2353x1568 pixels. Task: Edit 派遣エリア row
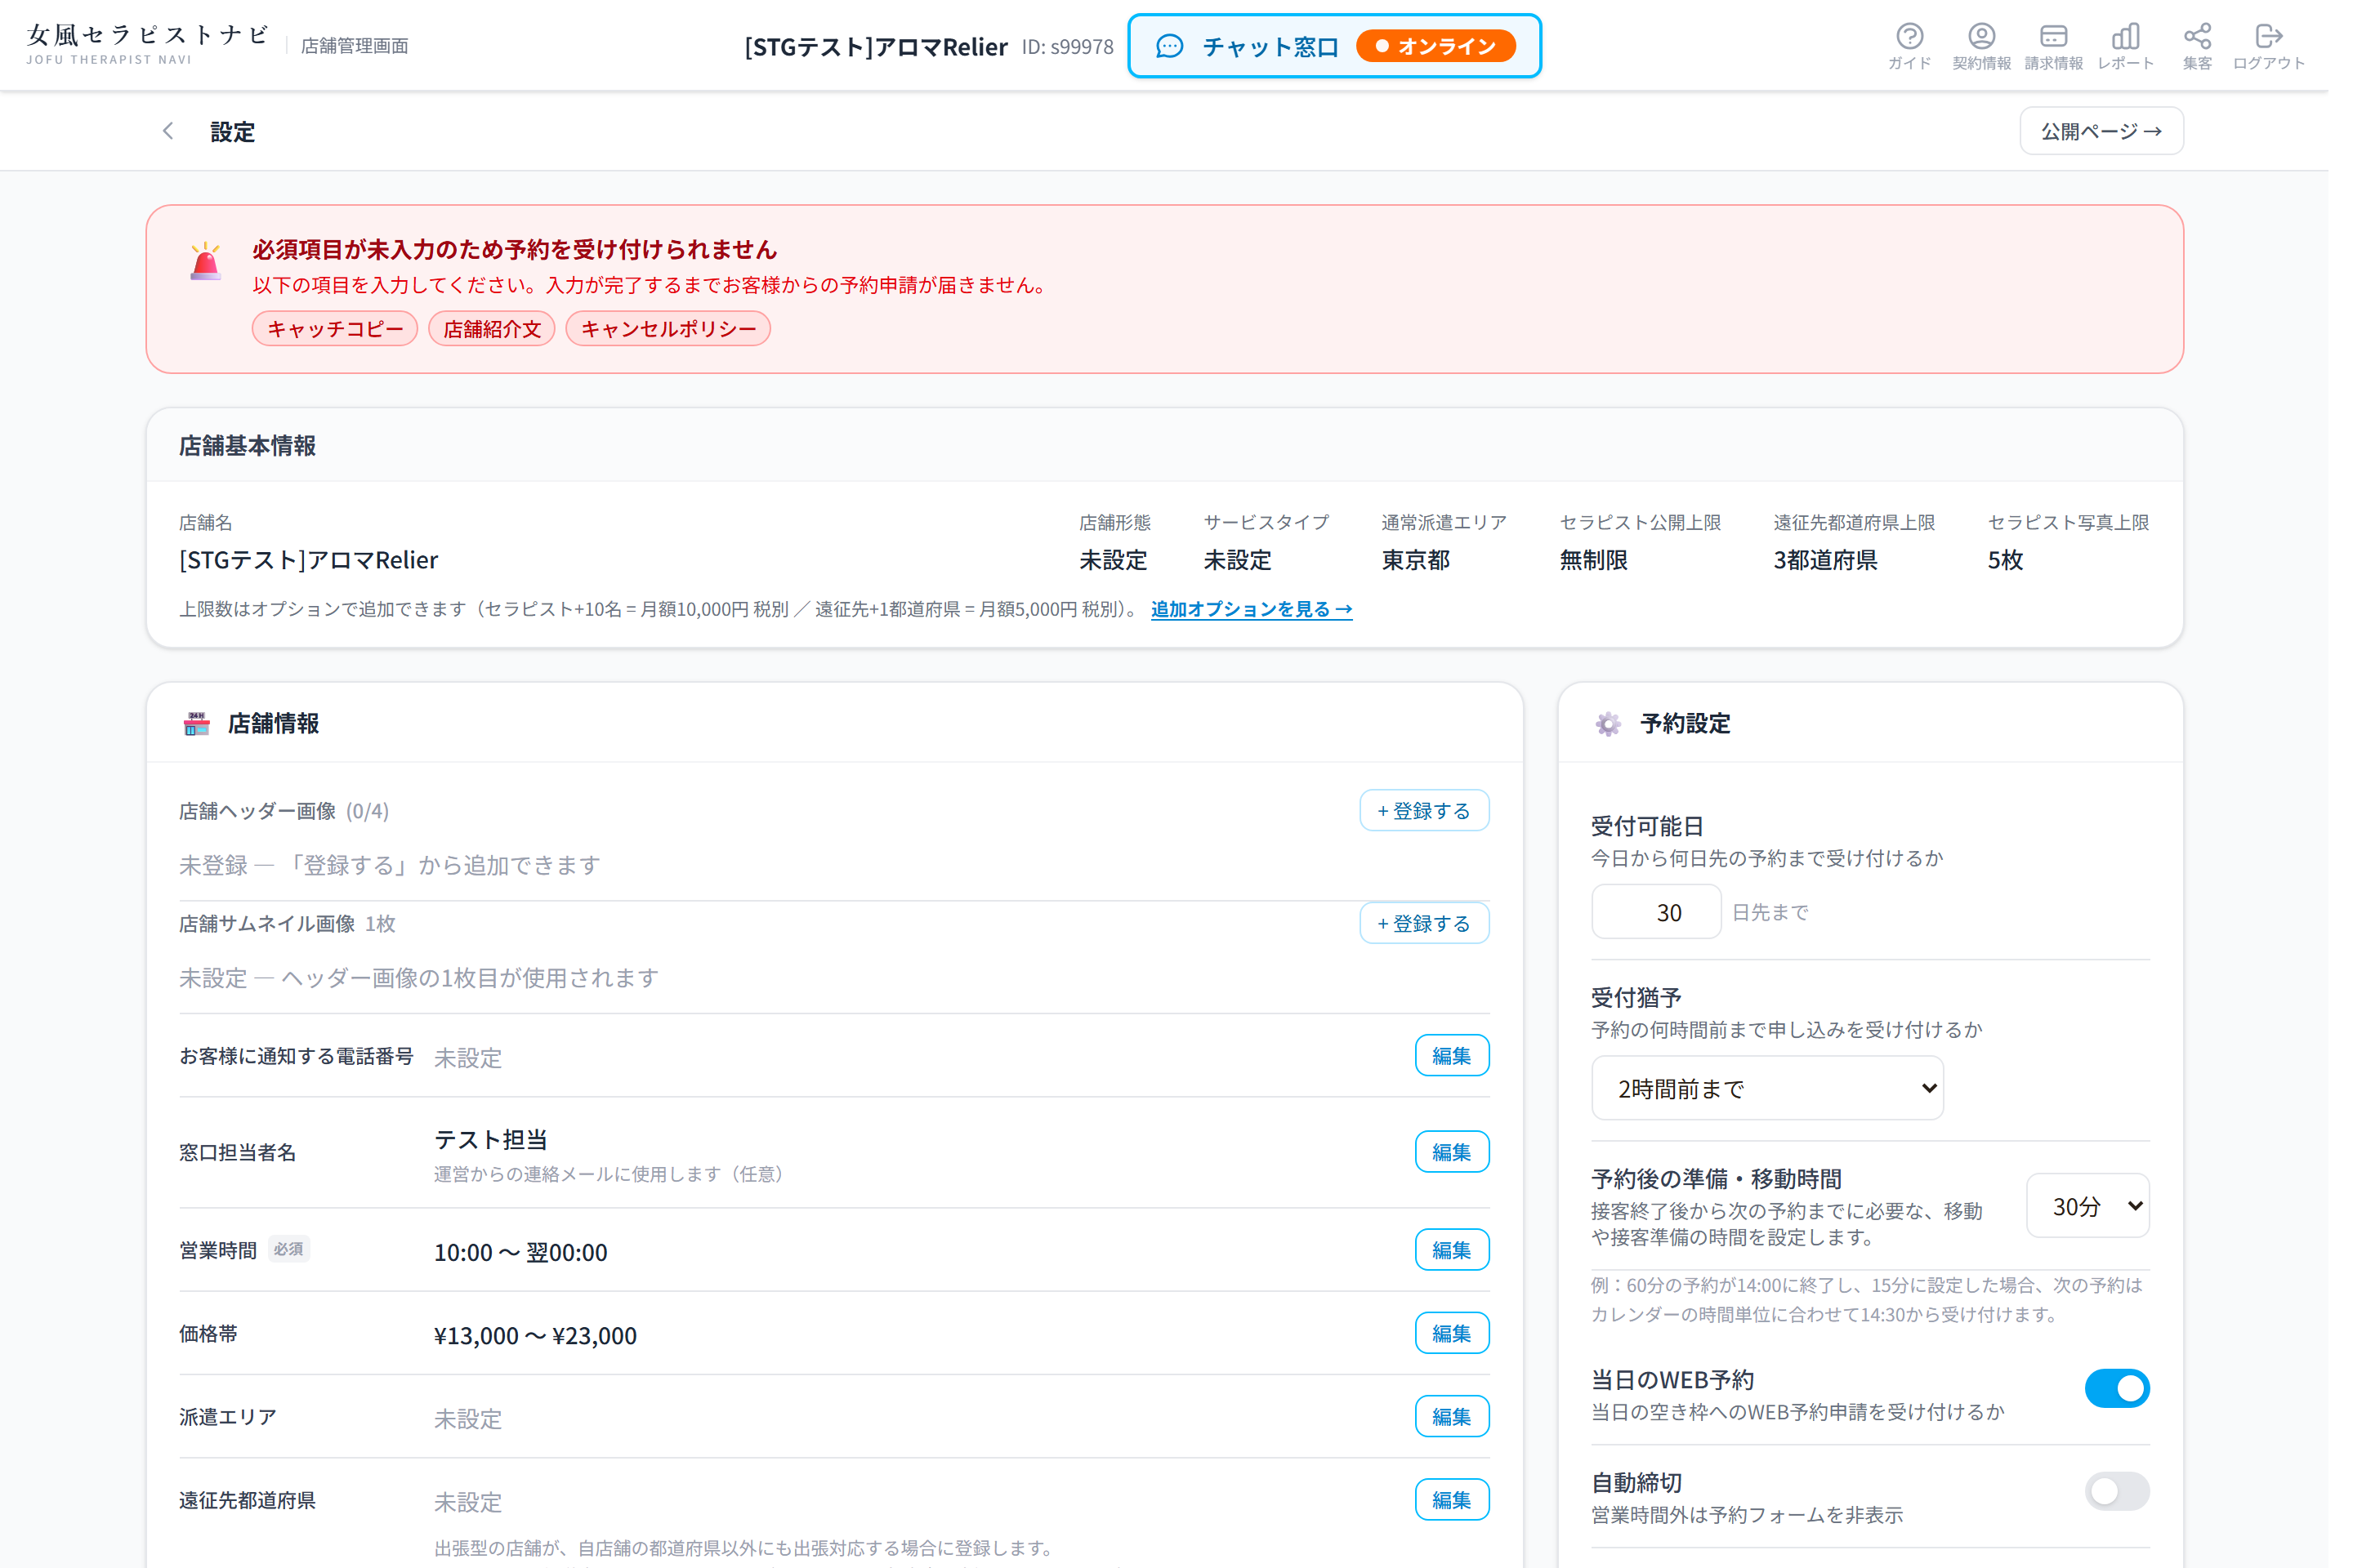click(1467, 1431)
